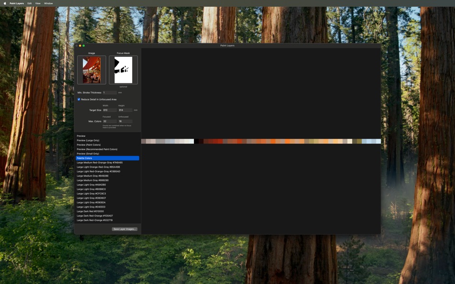Click the Save Layer Images... button
The height and width of the screenshot is (284, 455).
coord(125,229)
